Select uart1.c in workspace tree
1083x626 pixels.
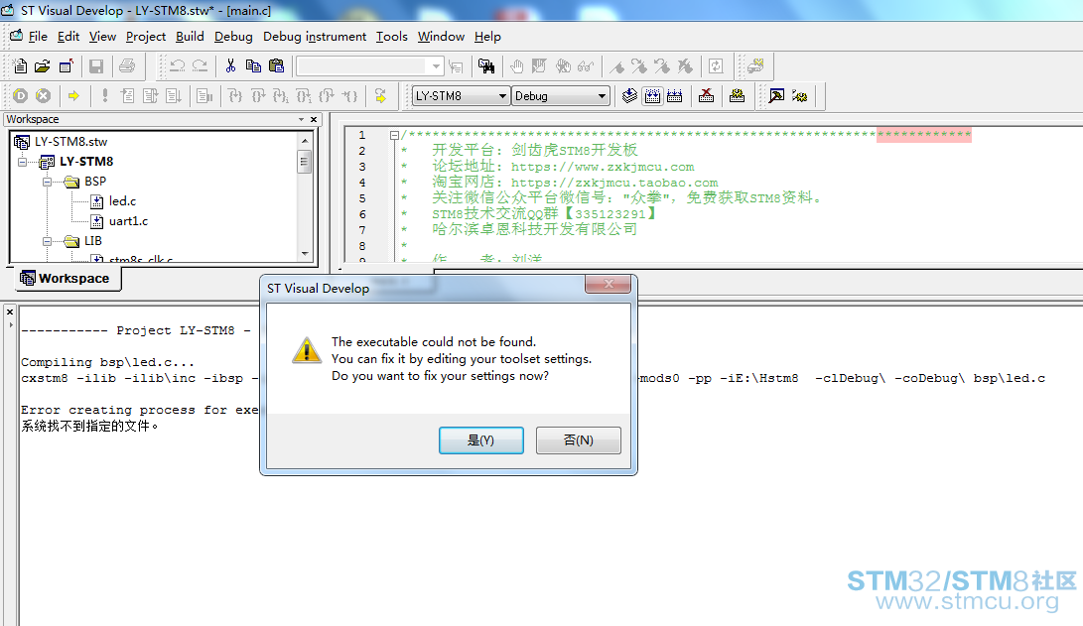[128, 221]
